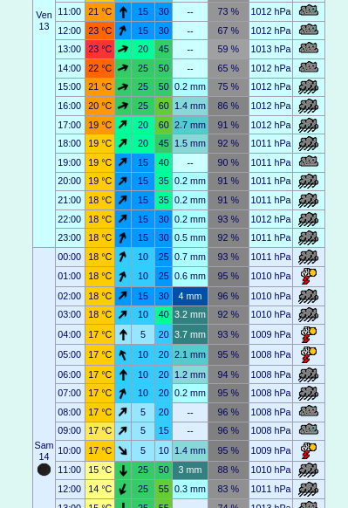Screen dimensions: 348x508
Task: Click the wind direction arrow at 18:00
Action: pyautogui.click(x=123, y=143)
